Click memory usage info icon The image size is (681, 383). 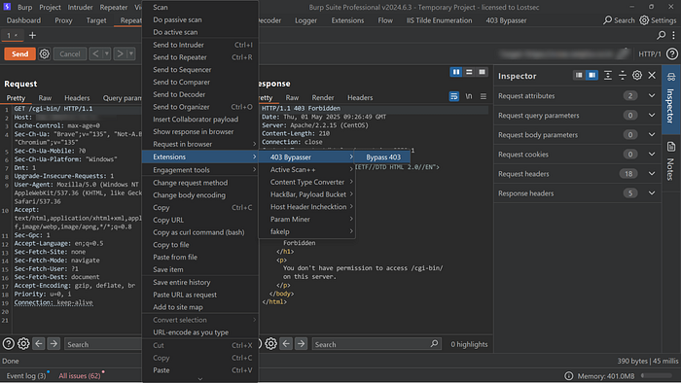coord(568,375)
